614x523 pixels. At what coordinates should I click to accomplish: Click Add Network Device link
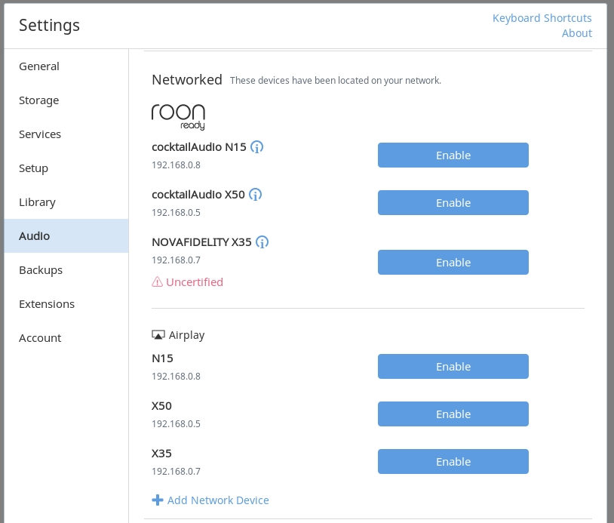(x=218, y=500)
